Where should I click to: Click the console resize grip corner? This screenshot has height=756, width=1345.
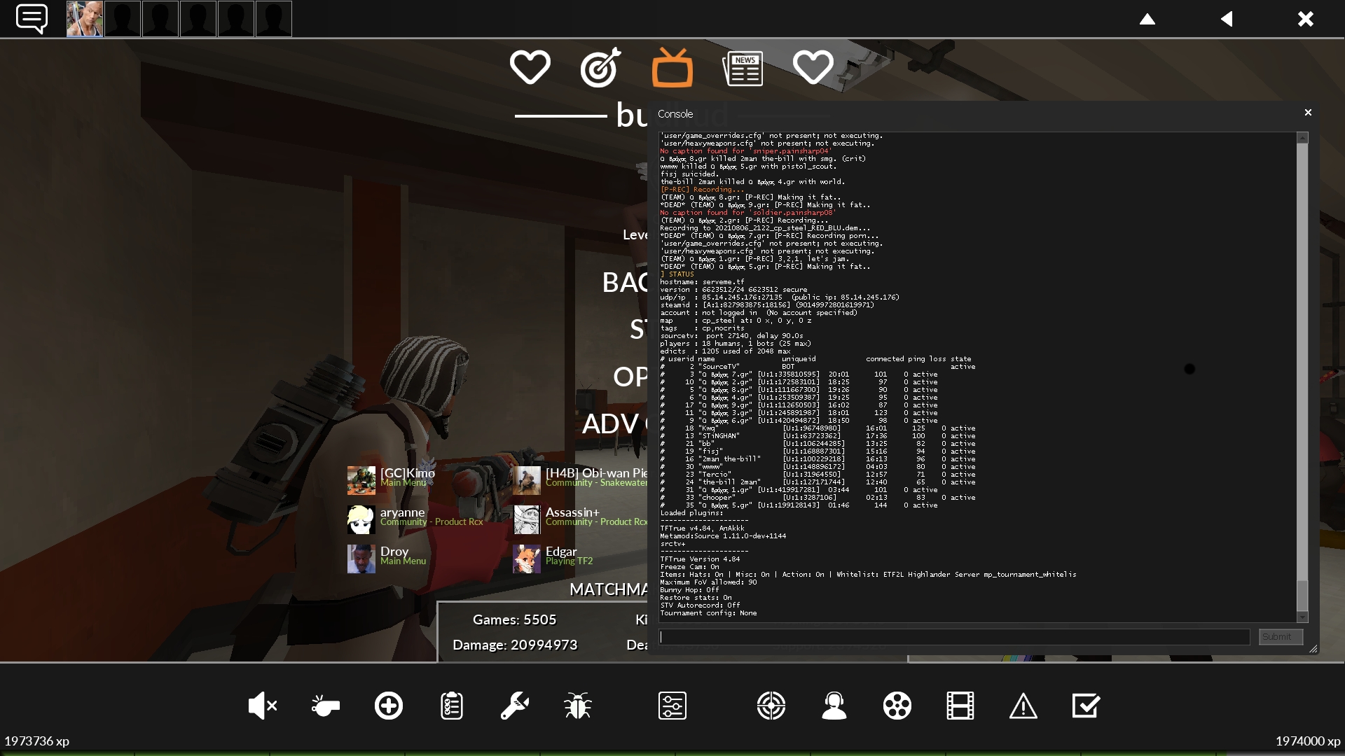1313,649
